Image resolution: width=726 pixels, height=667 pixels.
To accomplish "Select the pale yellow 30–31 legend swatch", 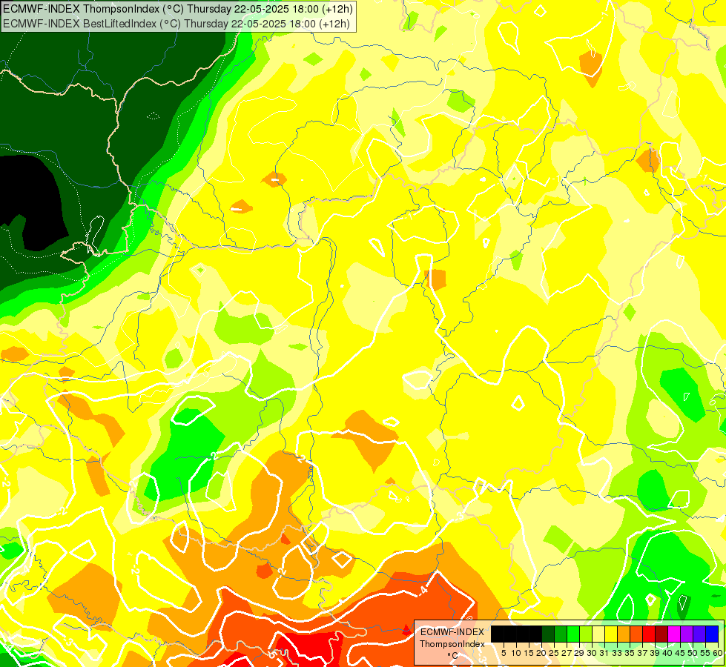I will point(598,634).
